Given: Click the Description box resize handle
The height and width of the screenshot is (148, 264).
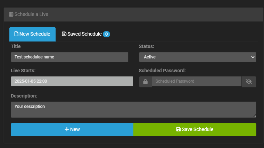Looking at the screenshot, I should pos(254,116).
